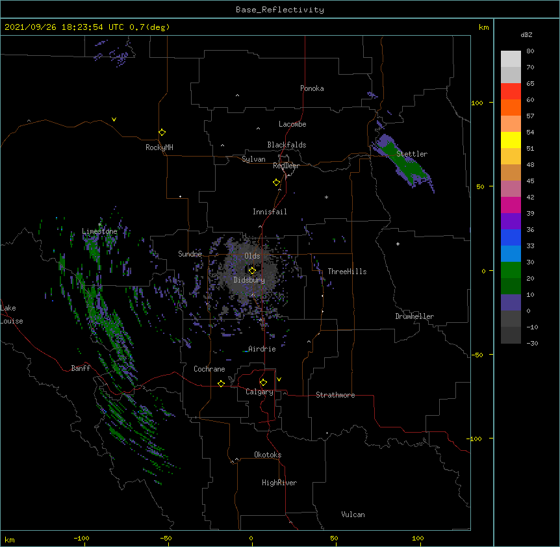
Task: Click the yellow diamond marker near RockyMH
Action: click(162, 133)
